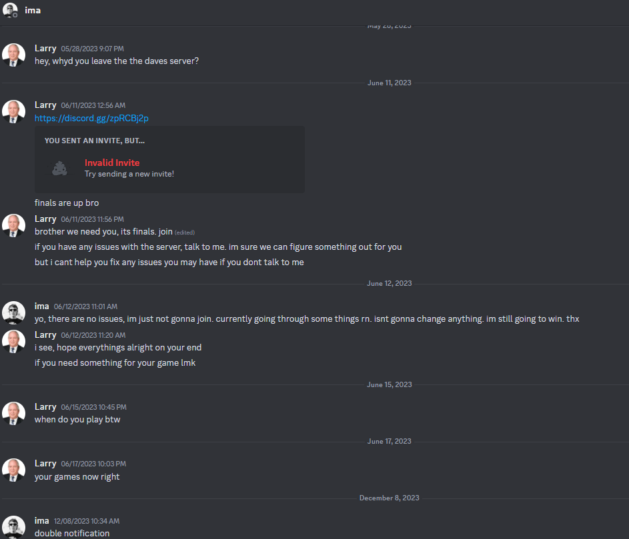Click the red "Invalid Invite" title
This screenshot has height=539, width=629.
point(112,163)
